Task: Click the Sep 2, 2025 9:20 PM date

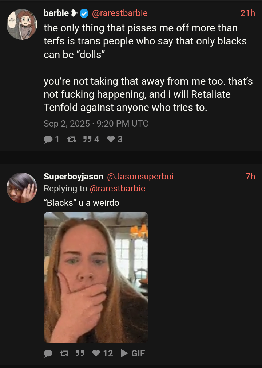Action: 96,124
